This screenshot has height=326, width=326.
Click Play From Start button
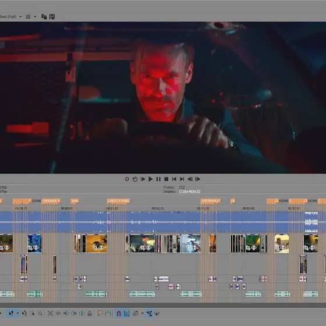coord(143,179)
